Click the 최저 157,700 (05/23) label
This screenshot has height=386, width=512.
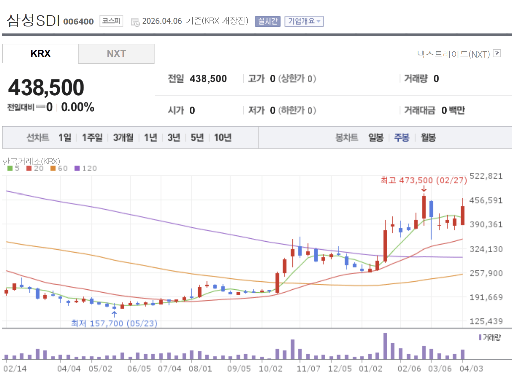(114, 323)
